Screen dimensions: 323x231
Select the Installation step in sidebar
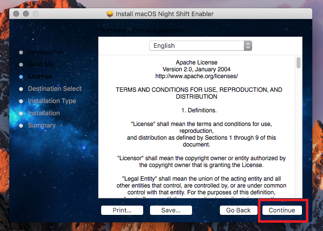pyautogui.click(x=44, y=113)
